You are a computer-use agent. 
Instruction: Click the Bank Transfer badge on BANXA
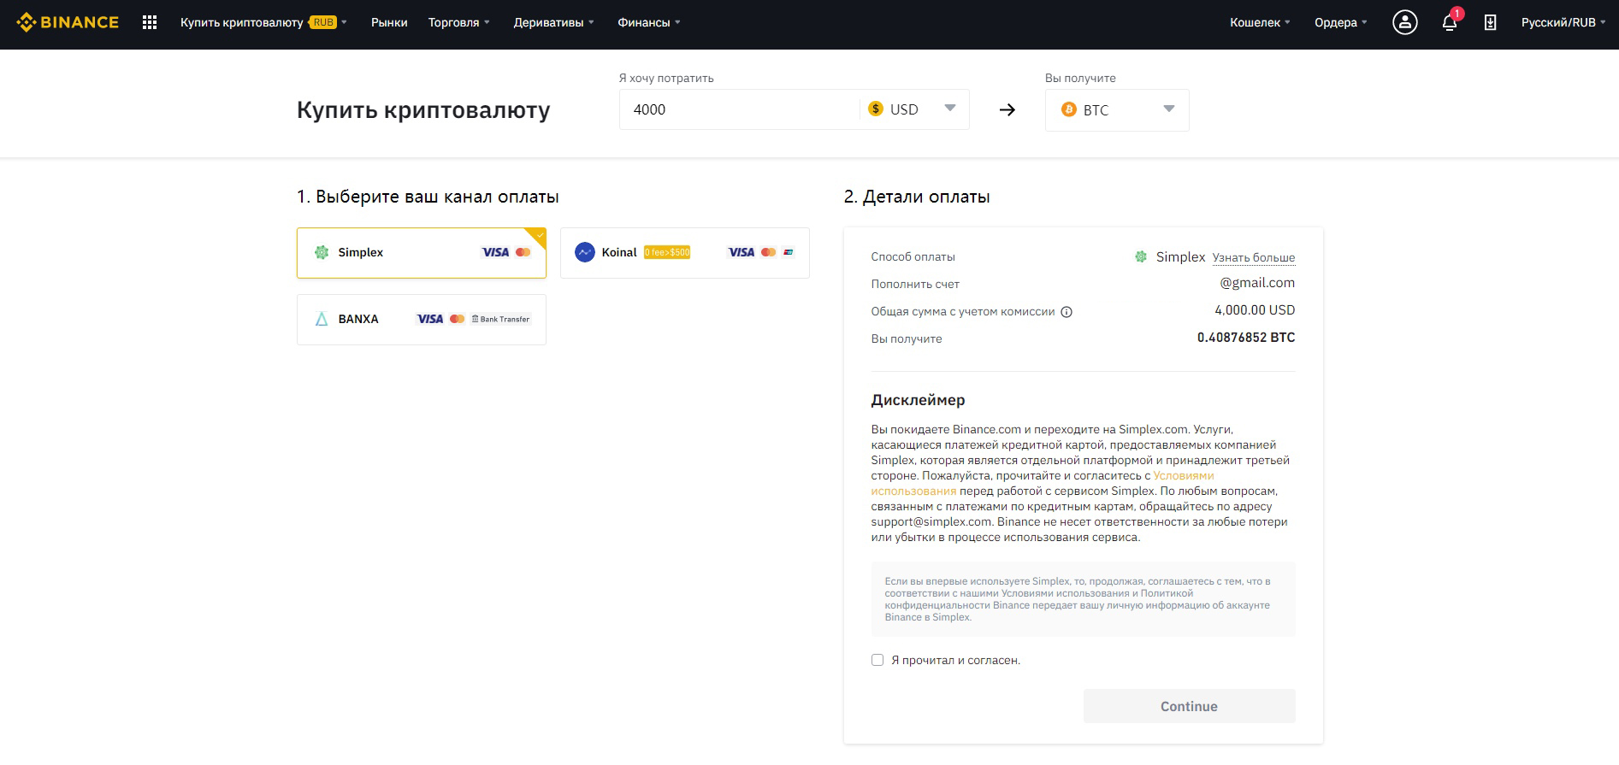[x=500, y=319]
